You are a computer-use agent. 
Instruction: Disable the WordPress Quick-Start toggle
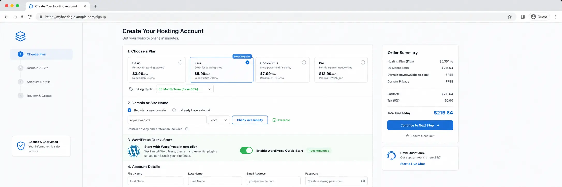(x=246, y=151)
